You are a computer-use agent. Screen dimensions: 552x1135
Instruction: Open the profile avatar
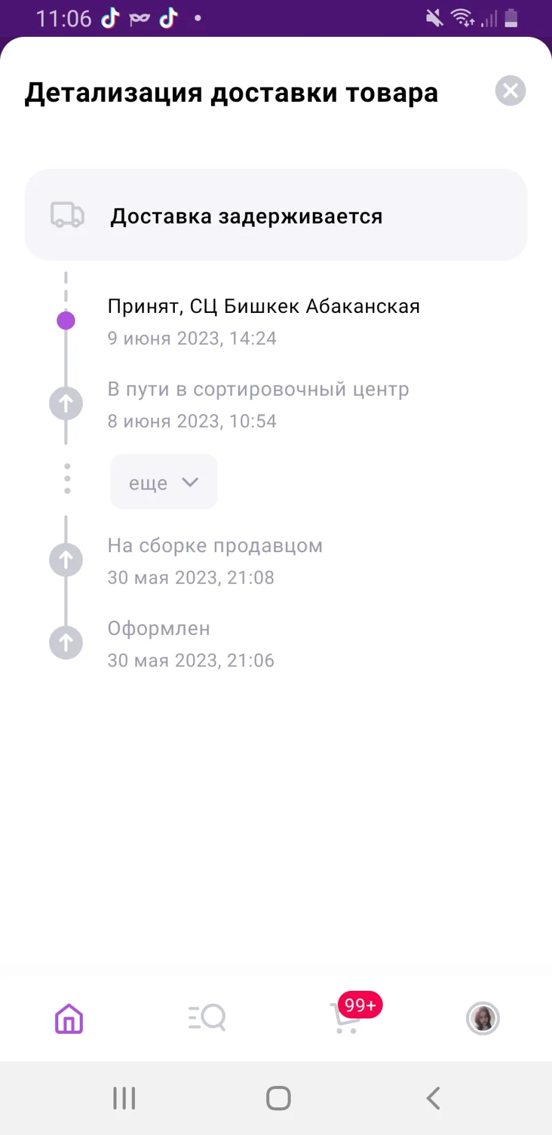(483, 1018)
